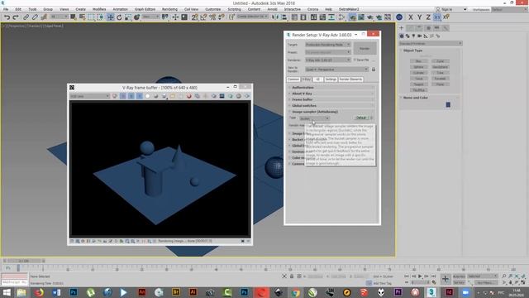Enable the Save File checkbox in Render Setup
The width and height of the screenshot is (529, 298).
[x=355, y=60]
